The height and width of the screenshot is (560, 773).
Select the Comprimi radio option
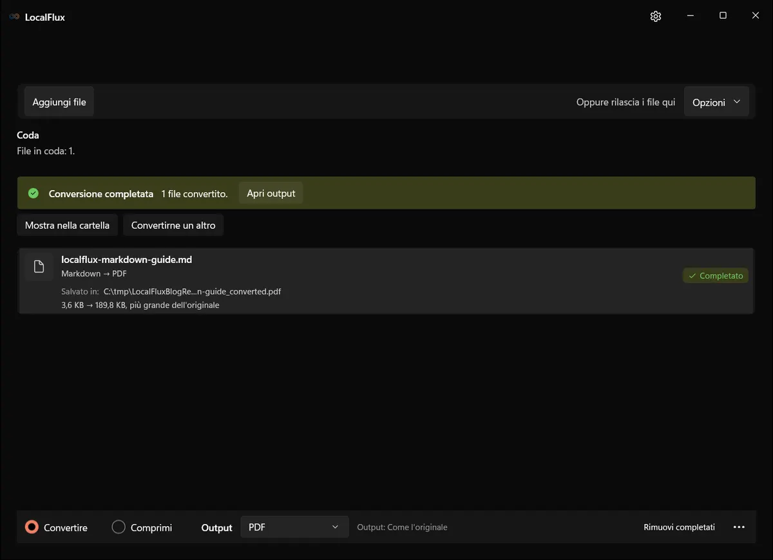(142, 527)
